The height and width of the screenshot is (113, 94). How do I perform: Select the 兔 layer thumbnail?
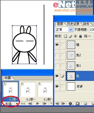pyautogui.click(x=71, y=76)
